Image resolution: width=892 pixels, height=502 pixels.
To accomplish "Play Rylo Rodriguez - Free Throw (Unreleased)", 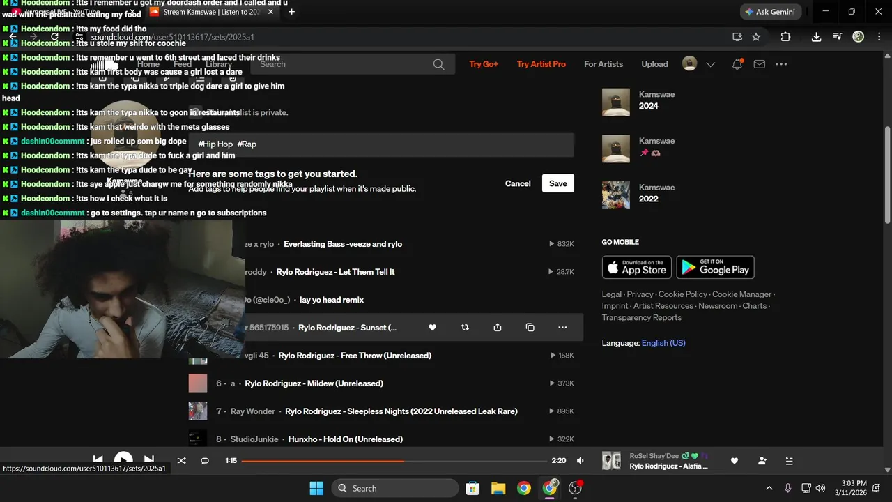I will click(355, 356).
